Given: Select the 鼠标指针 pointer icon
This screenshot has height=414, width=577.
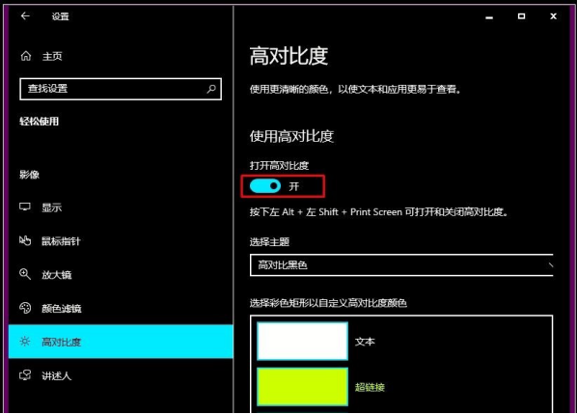Looking at the screenshot, I should pyautogui.click(x=25, y=240).
